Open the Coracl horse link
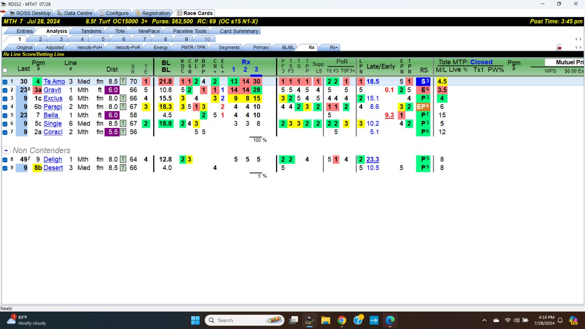The image size is (585, 329). [53, 132]
